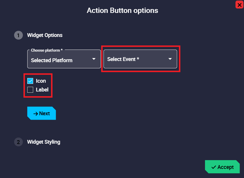244x178 pixels.
Task: Expand the Widget Options step
Action: [45, 35]
